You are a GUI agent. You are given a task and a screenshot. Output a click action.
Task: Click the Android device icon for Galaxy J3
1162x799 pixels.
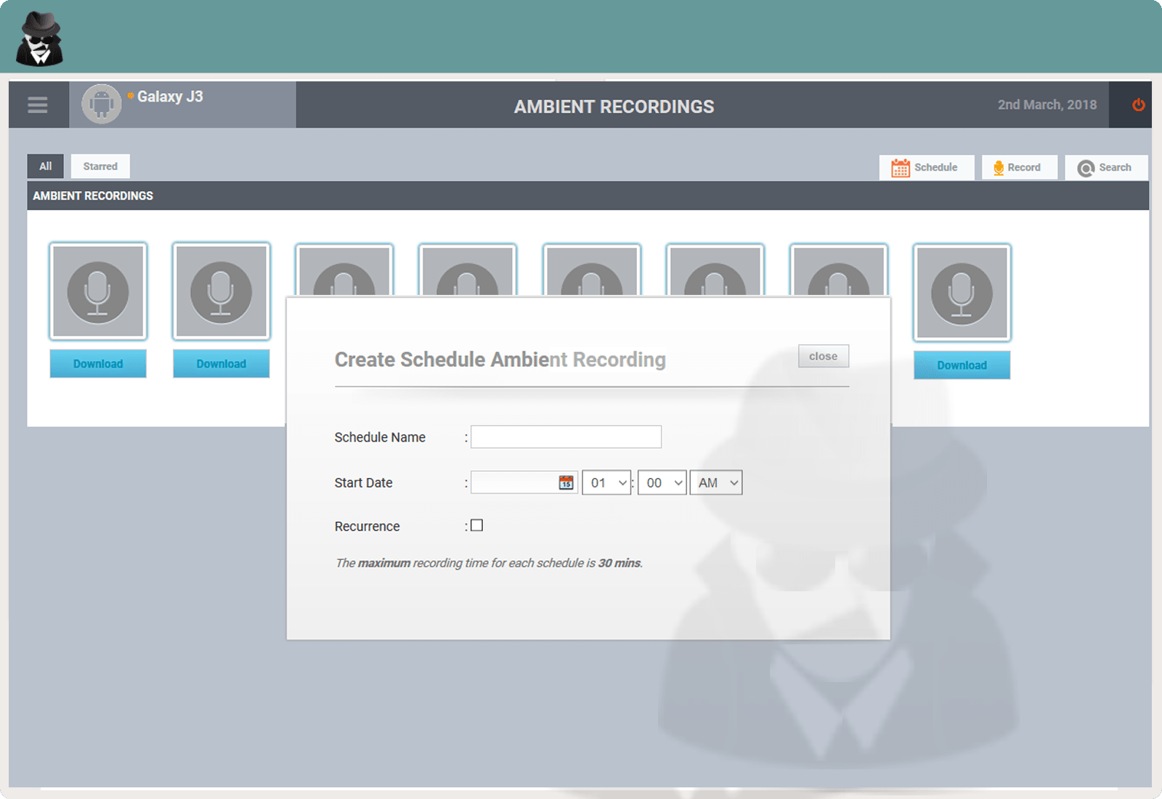[x=101, y=105]
